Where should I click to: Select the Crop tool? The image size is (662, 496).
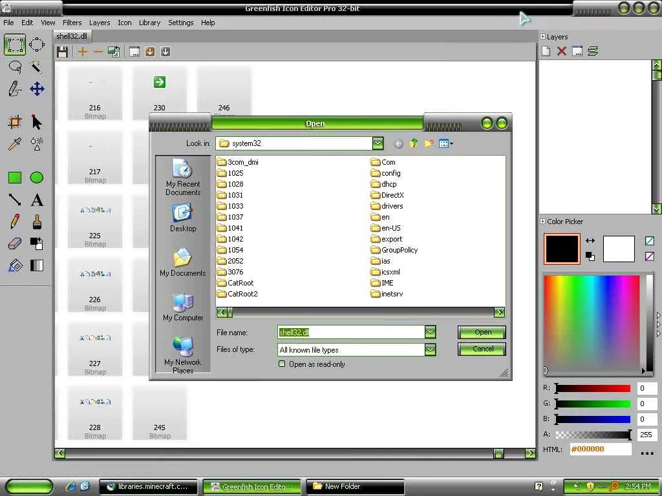coord(15,122)
